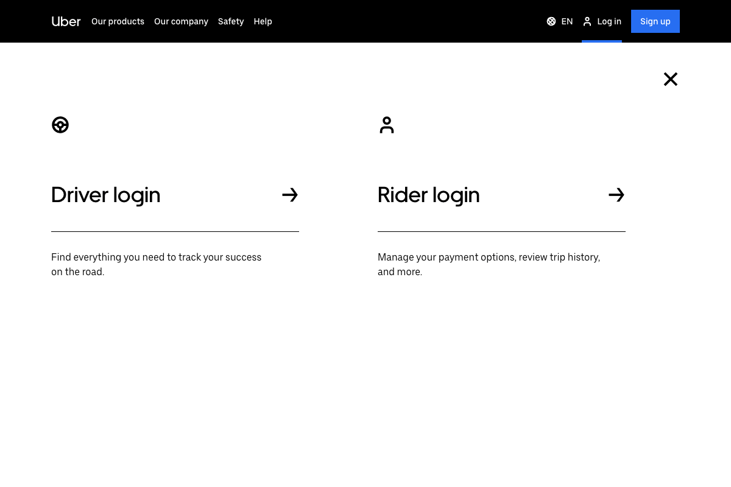Screen dimensions: 731x487
Task: Click the globe language icon
Action: tap(551, 21)
